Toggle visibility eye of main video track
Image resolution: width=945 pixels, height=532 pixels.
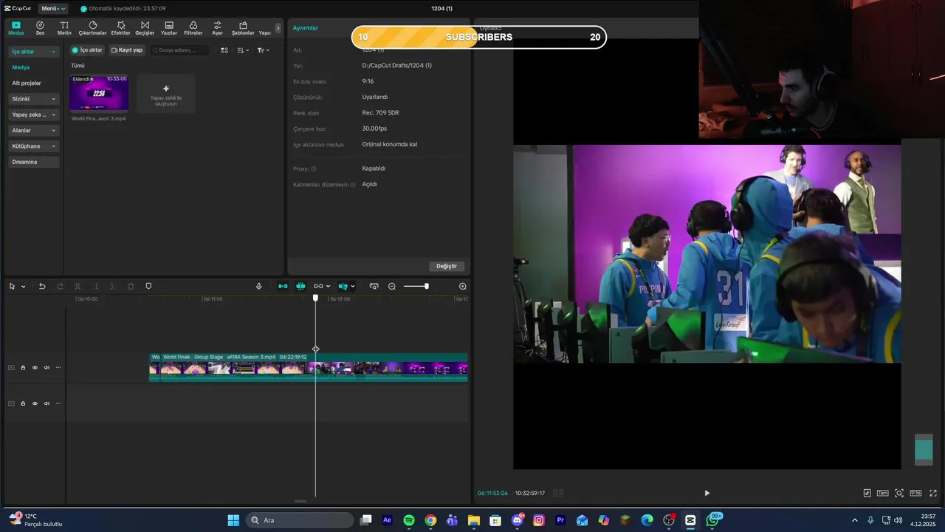click(35, 367)
